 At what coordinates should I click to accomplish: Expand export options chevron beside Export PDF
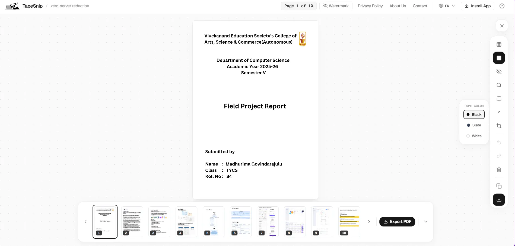[426, 222]
